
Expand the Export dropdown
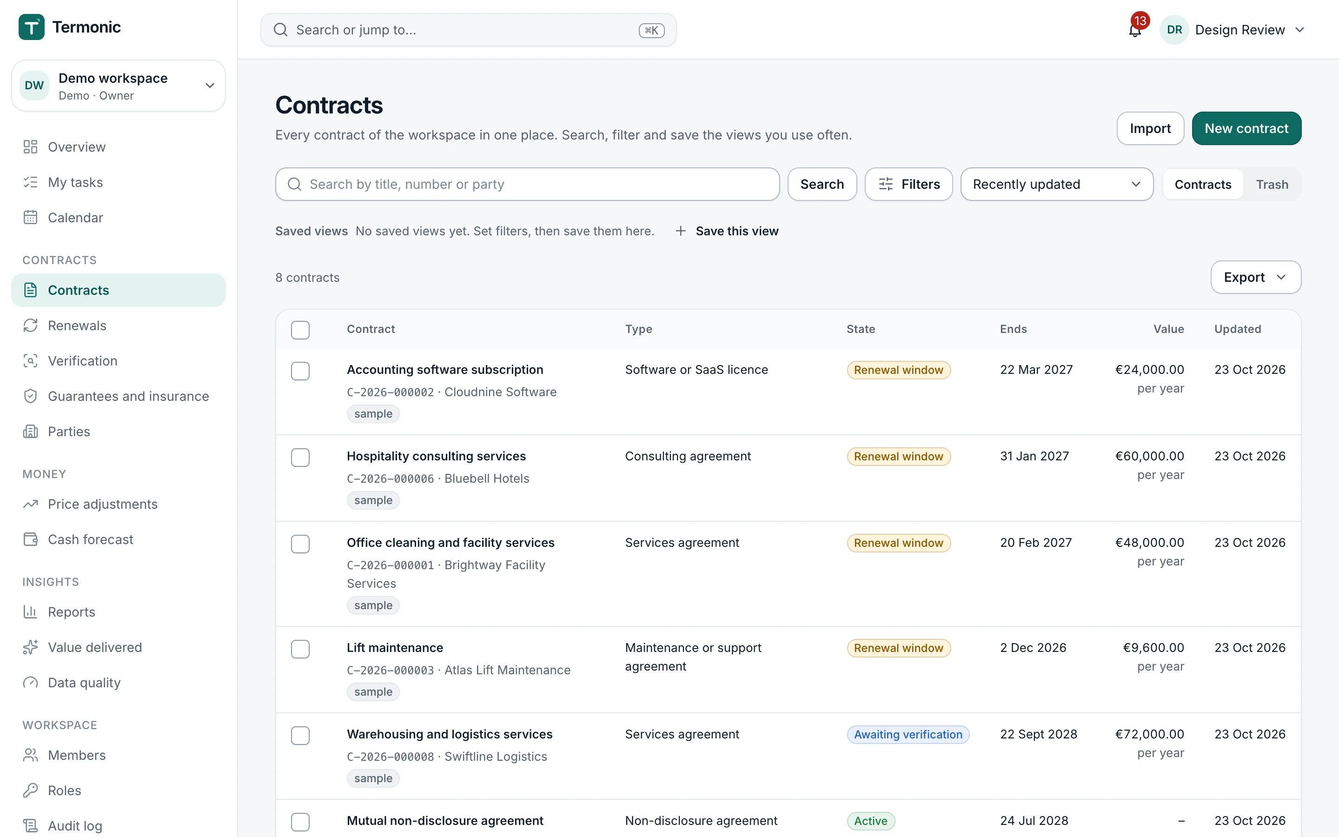pos(1255,277)
